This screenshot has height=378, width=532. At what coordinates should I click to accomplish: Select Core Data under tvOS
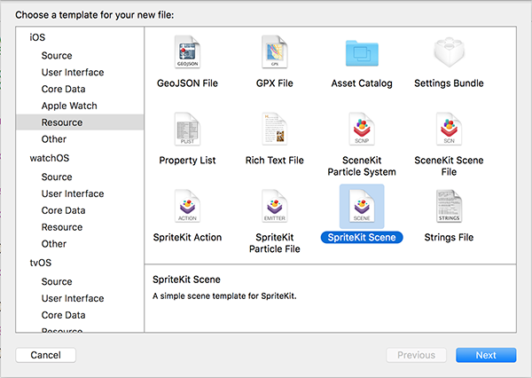(63, 315)
